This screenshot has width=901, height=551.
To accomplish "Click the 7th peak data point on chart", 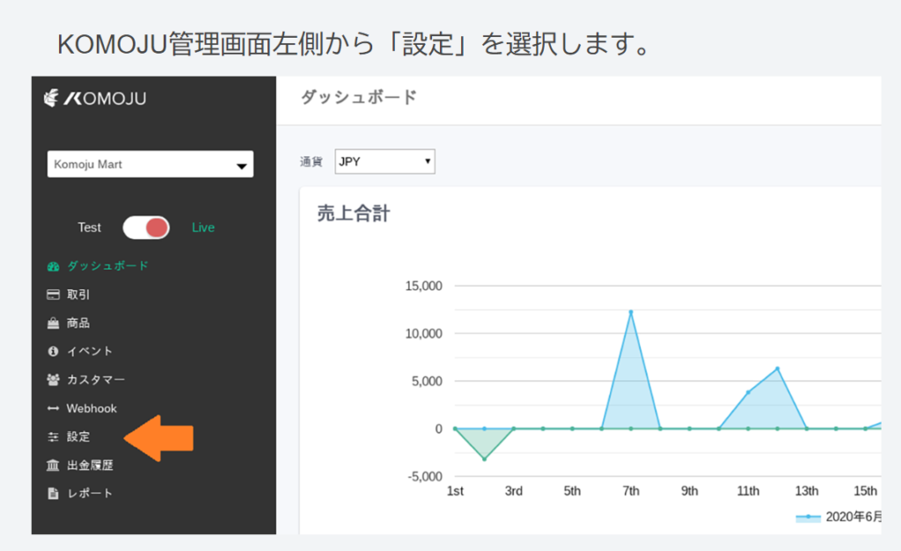I will [631, 312].
